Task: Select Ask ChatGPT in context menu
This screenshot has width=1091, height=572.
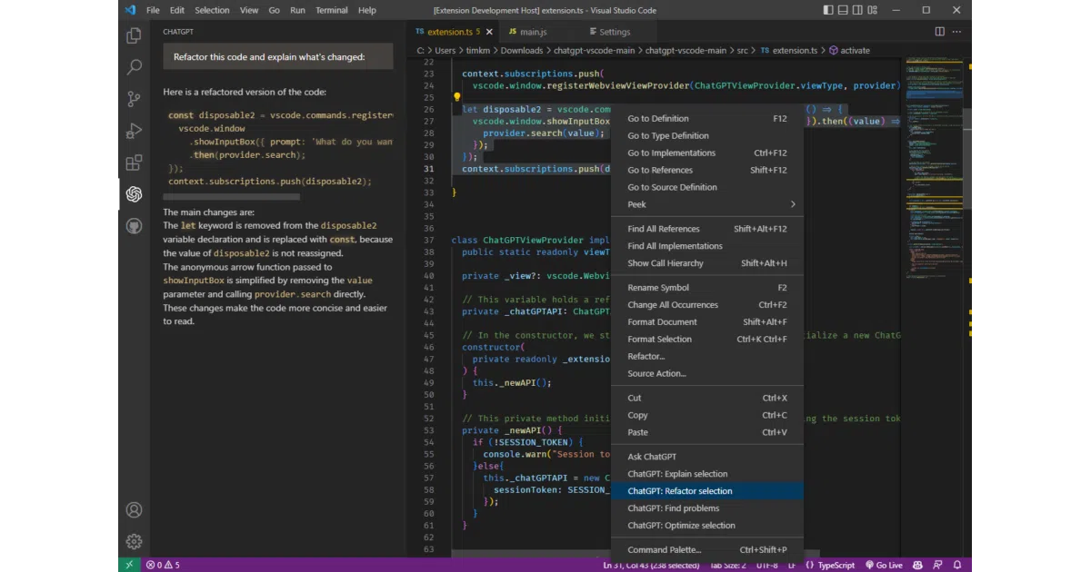Action: pos(707,457)
